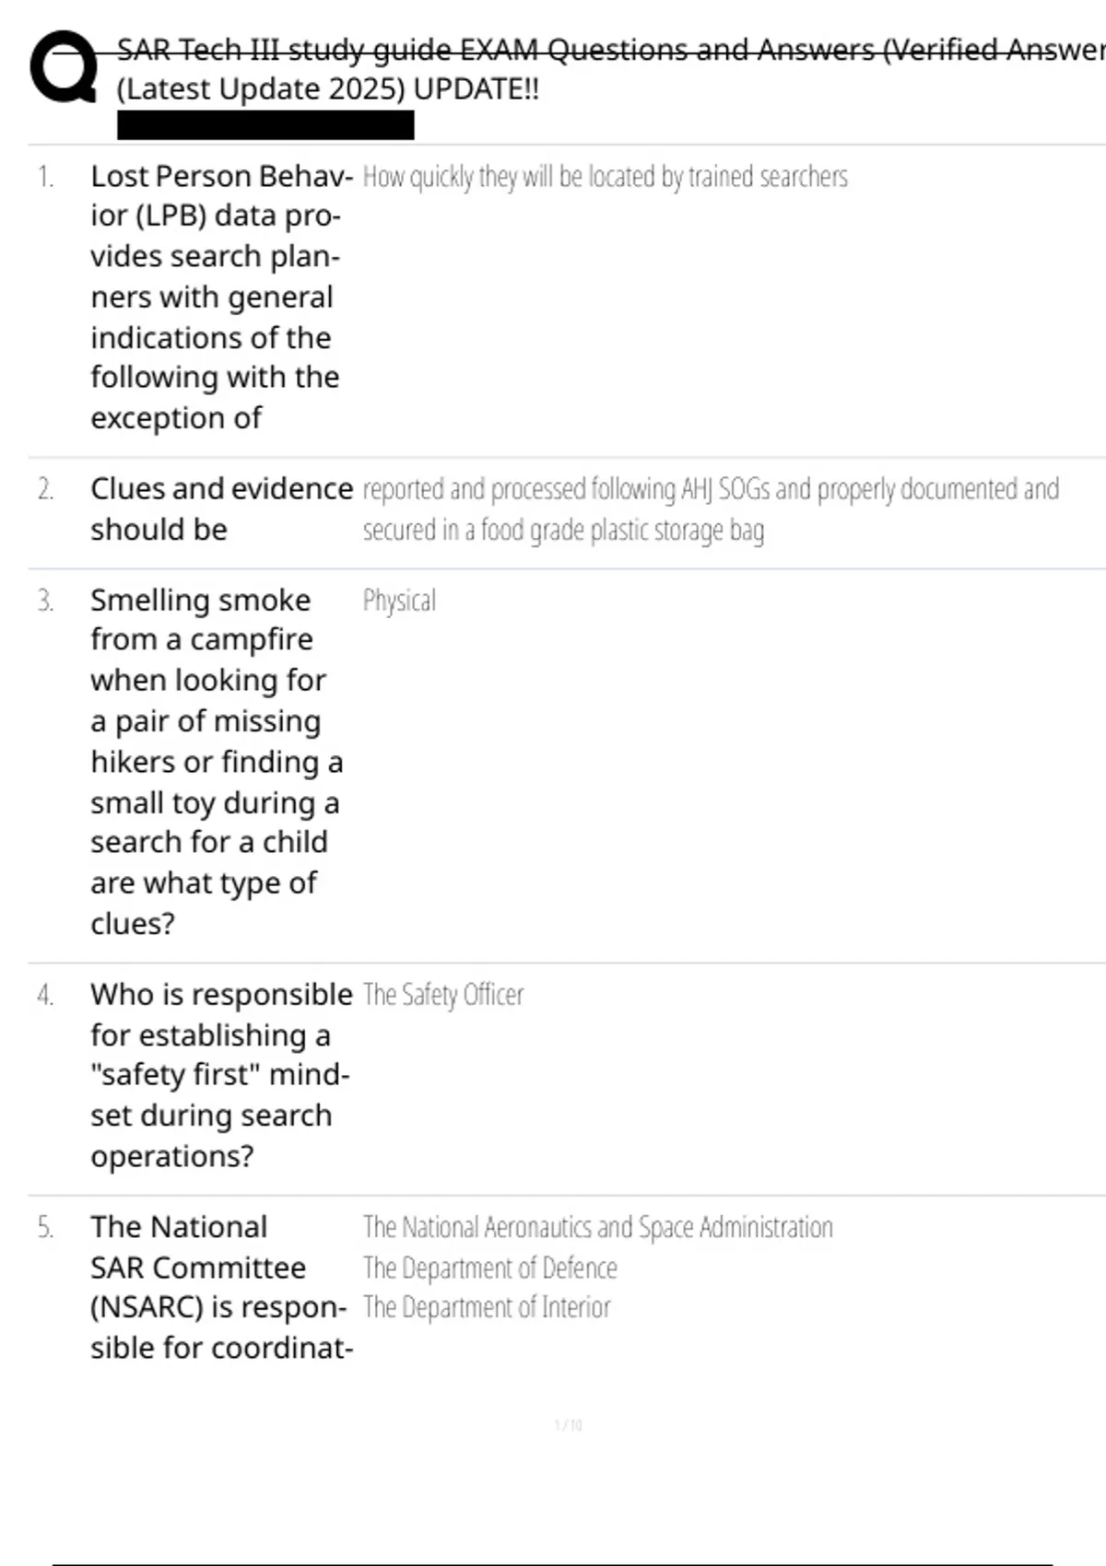Click the Q logo icon
Image resolution: width=1106 pixels, height=1566 pixels.
[63, 66]
